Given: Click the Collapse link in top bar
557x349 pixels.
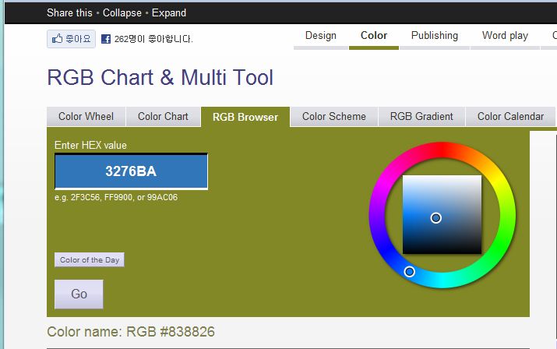Looking at the screenshot, I should (x=122, y=12).
